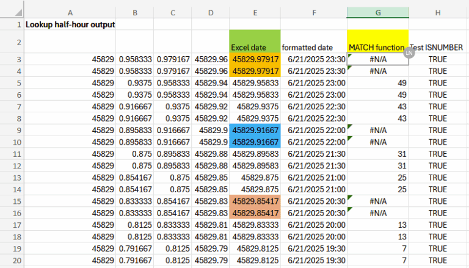Click the yellow 'MATCH function' header cell
The width and height of the screenshot is (469, 268).
(x=378, y=42)
